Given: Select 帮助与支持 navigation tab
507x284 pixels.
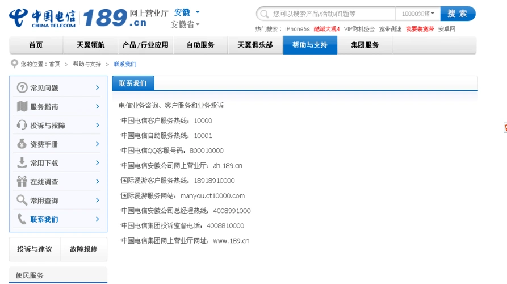Looking at the screenshot, I should pyautogui.click(x=310, y=45).
